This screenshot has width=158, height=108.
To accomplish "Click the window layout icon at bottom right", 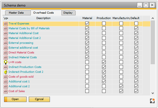I will pyautogui.click(x=152, y=101).
